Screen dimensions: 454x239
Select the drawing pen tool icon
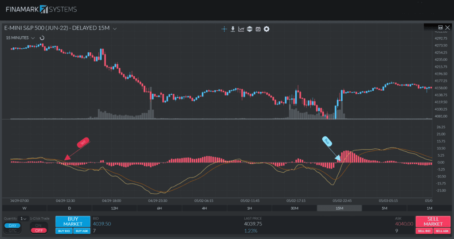[x=233, y=29]
